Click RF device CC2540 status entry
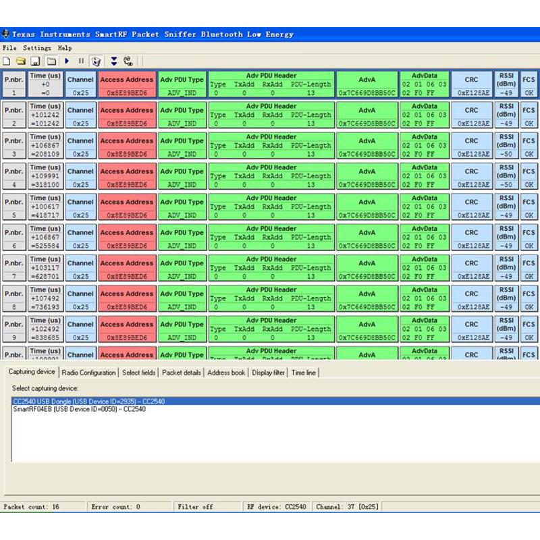 point(277,507)
